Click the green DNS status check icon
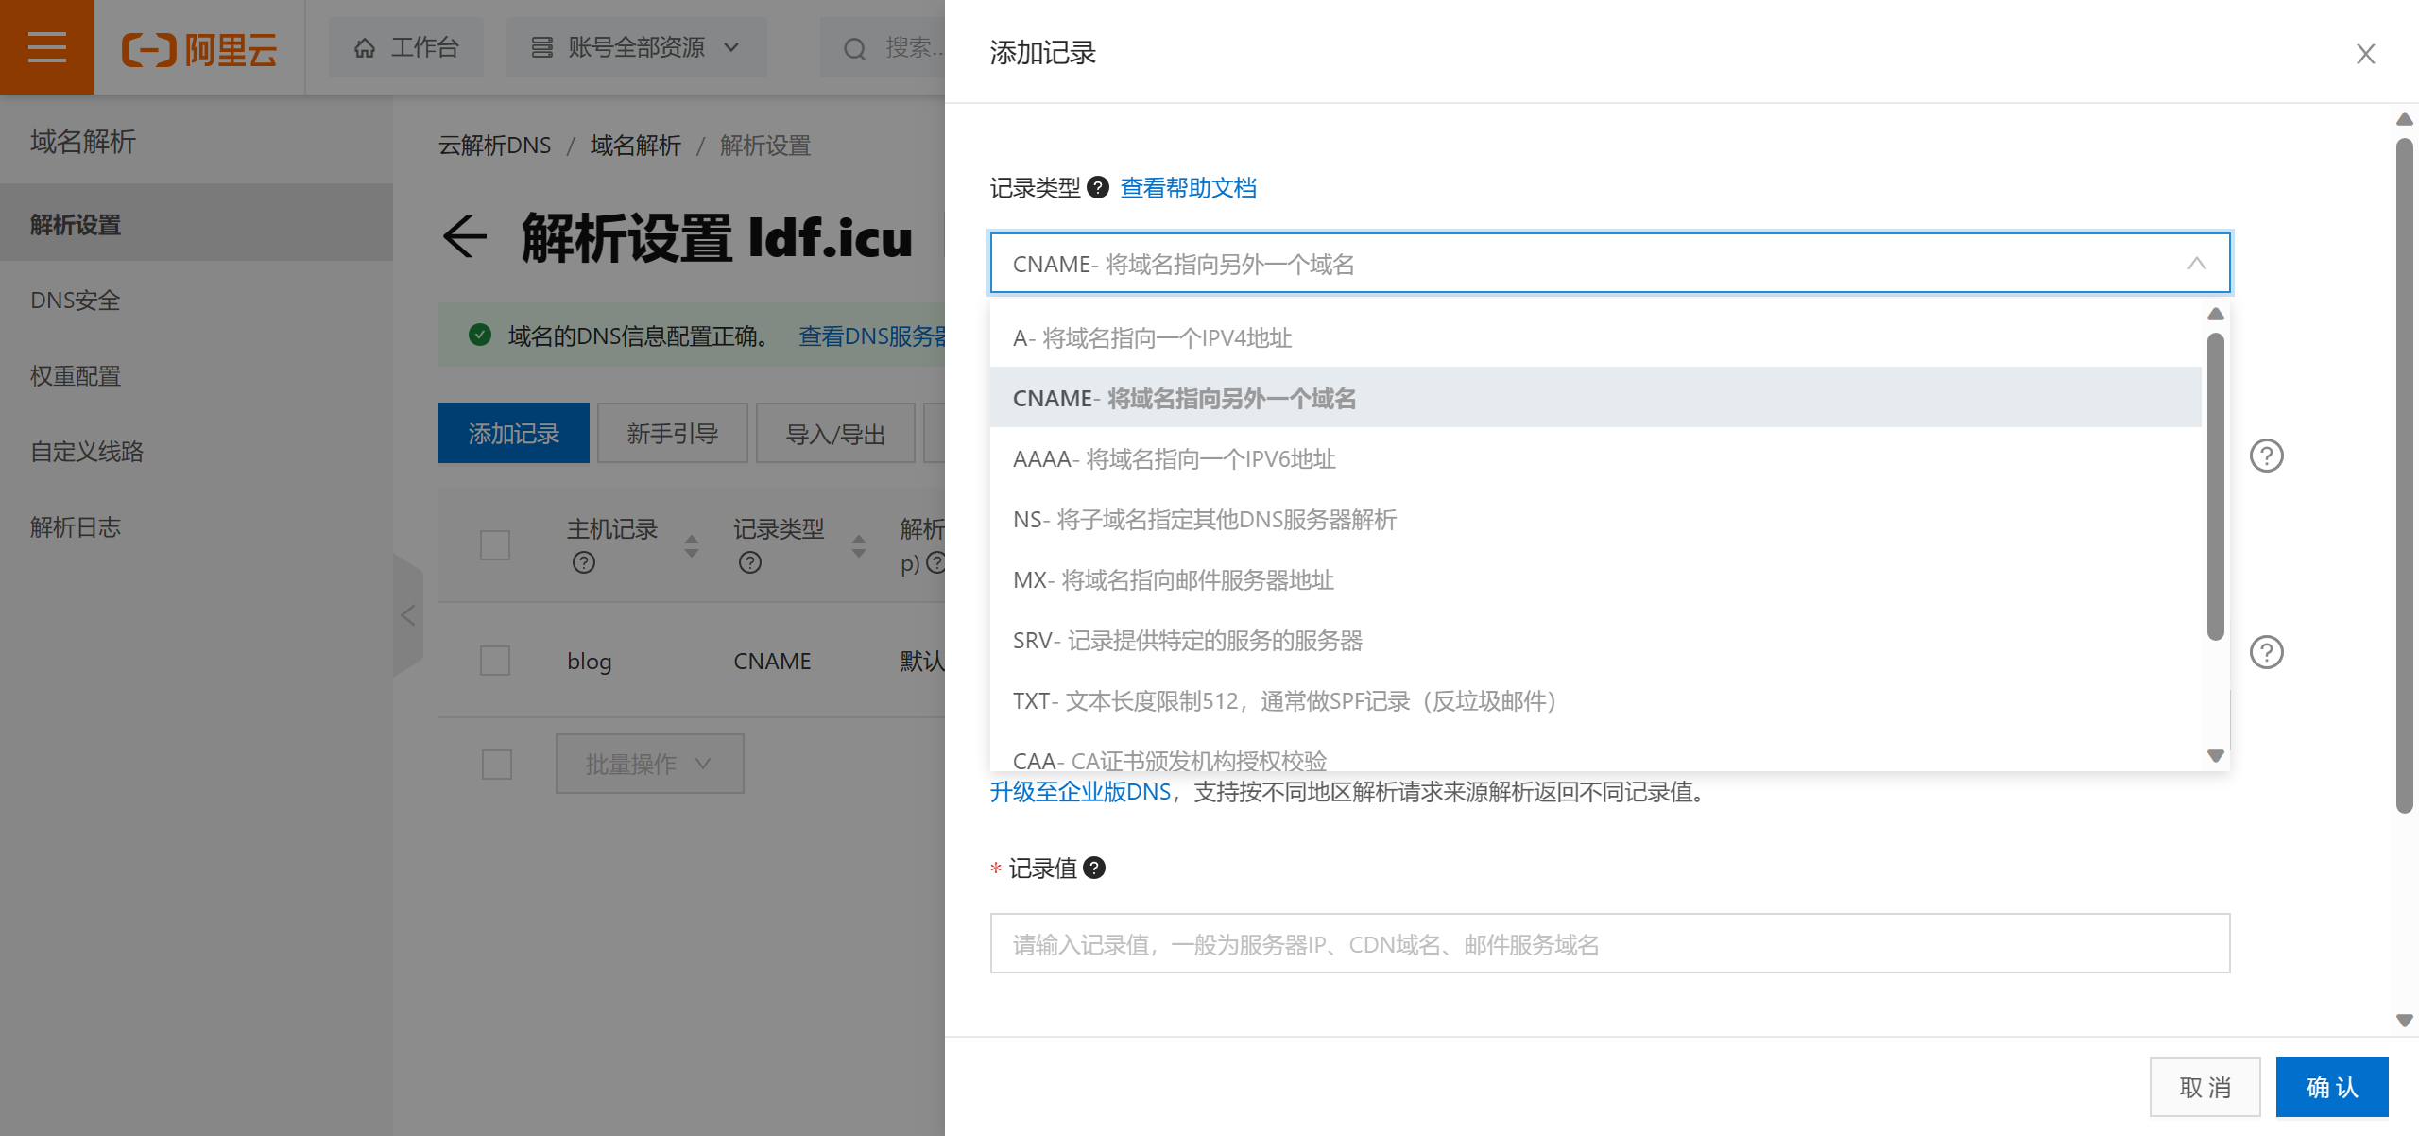The image size is (2419, 1136). 480,335
